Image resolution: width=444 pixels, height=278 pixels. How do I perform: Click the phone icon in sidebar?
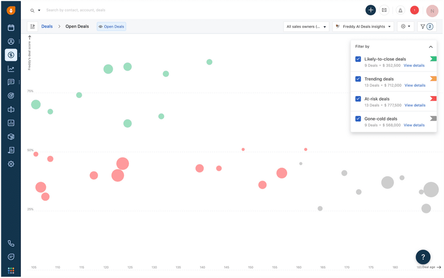[x=11, y=243]
